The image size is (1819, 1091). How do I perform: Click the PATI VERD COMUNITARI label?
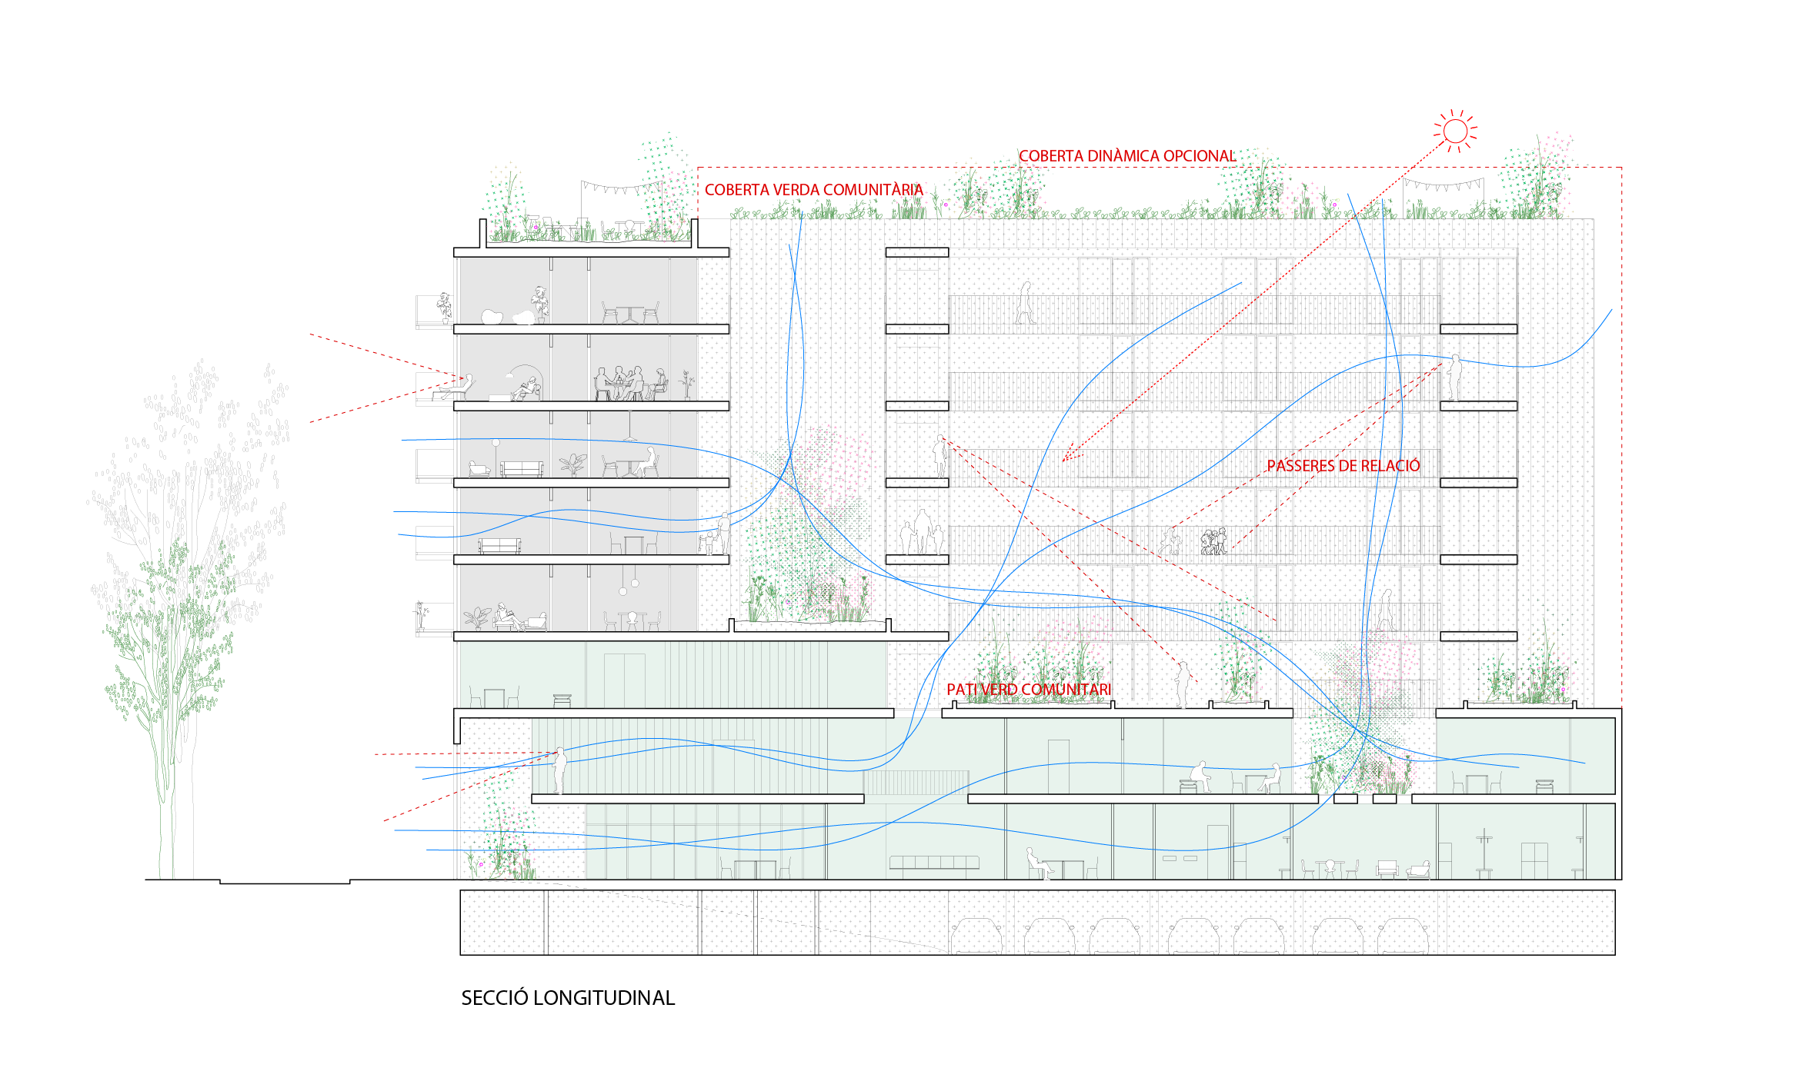click(1028, 690)
